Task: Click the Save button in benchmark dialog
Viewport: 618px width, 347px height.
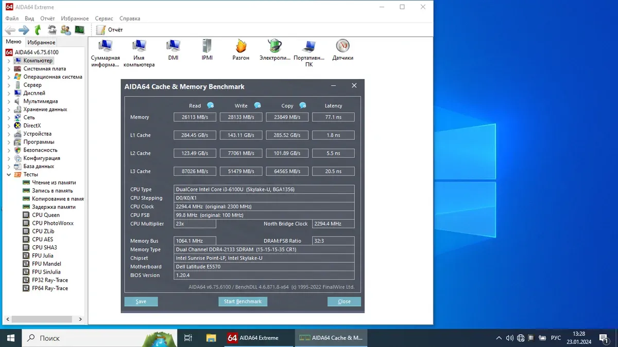Action: (141, 302)
